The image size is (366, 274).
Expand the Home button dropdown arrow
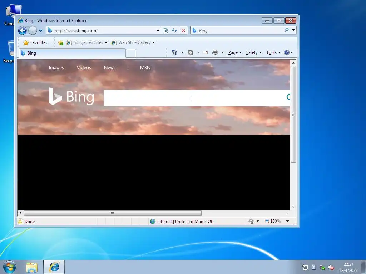pyautogui.click(x=182, y=52)
